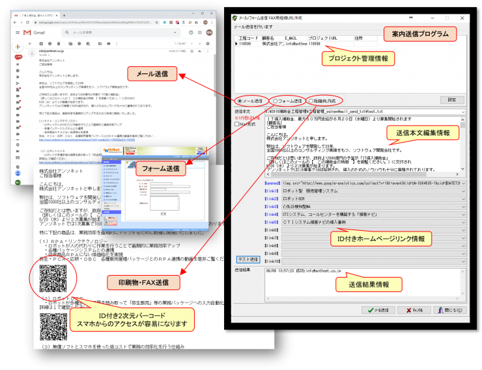Open the Sent folder in Gmail's sidebar
Image resolution: width=482 pixels, height=370 pixels.
pyautogui.click(x=18, y=83)
